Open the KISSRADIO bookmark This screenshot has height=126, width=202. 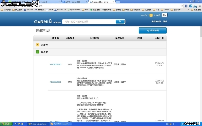(x=60, y=10)
